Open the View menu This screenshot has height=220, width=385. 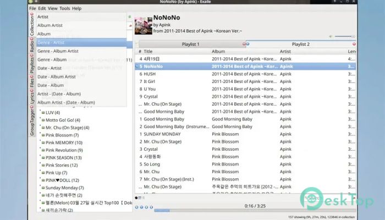click(x=53, y=8)
